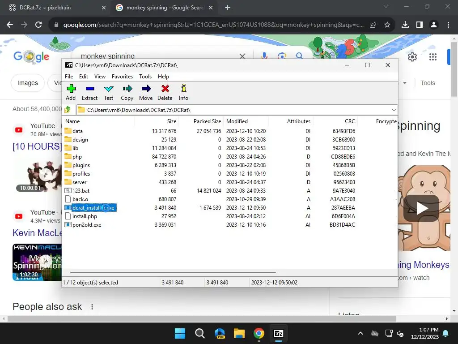Open the Windows Start menu

tap(180, 333)
